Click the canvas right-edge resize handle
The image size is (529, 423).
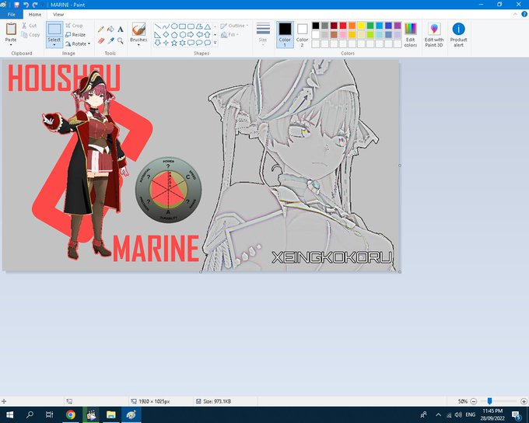pyautogui.click(x=400, y=166)
